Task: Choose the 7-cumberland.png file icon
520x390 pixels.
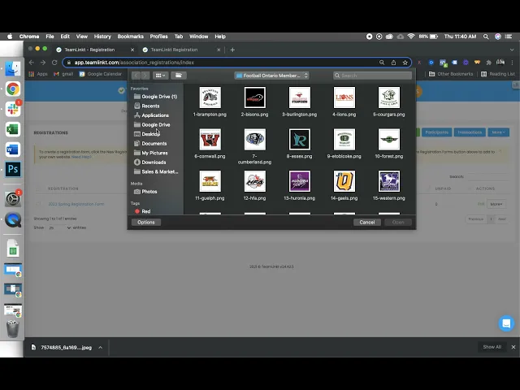Action: point(254,139)
